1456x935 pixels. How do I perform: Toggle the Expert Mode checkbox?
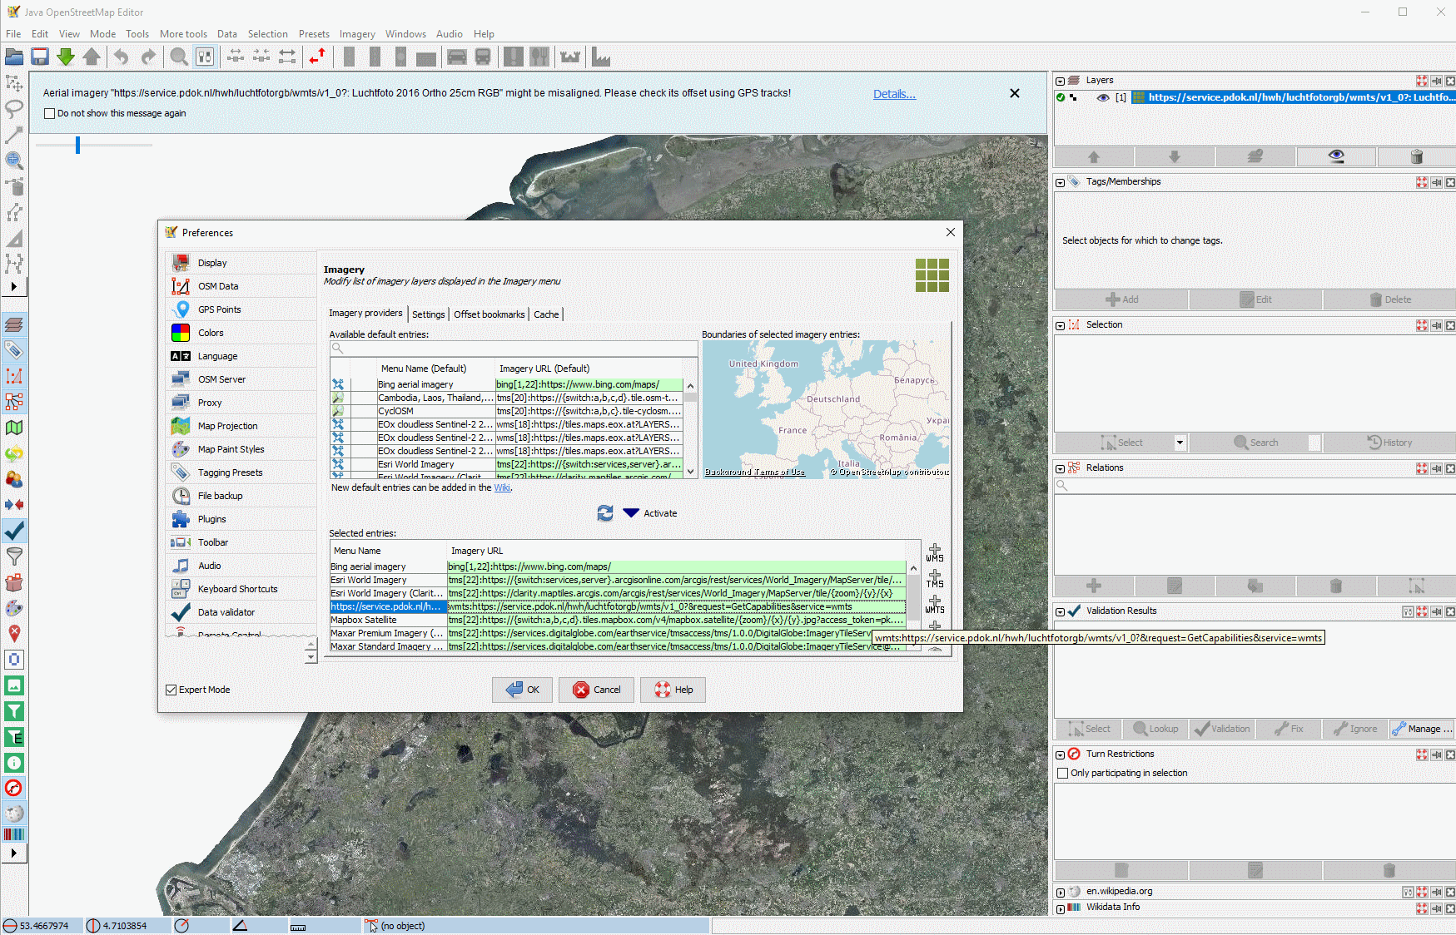pos(171,690)
